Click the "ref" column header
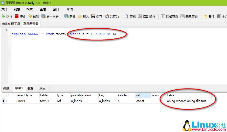227x132 pixels. (143, 95)
